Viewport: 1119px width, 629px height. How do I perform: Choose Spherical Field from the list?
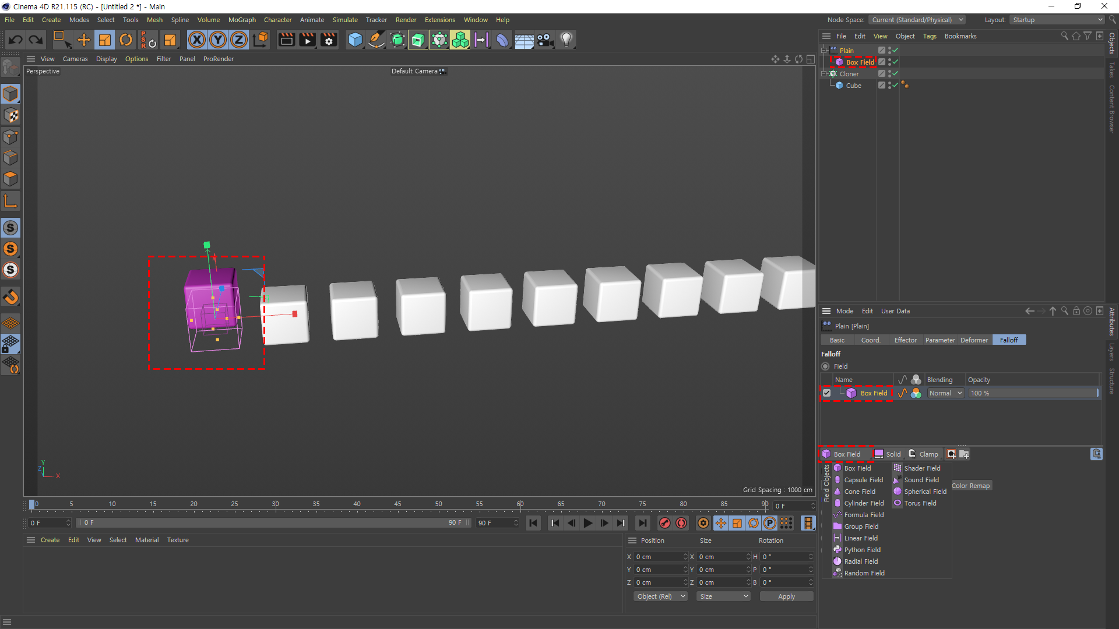[x=925, y=492]
